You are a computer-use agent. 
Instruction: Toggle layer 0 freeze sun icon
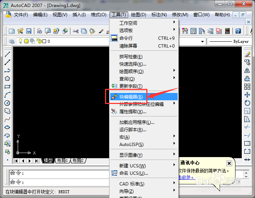click(x=26, y=41)
